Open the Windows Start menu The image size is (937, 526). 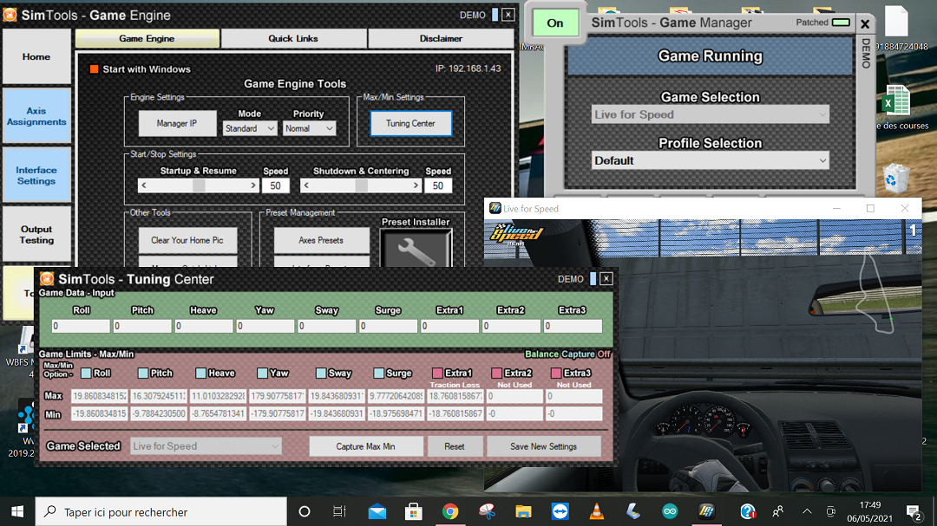[17, 511]
